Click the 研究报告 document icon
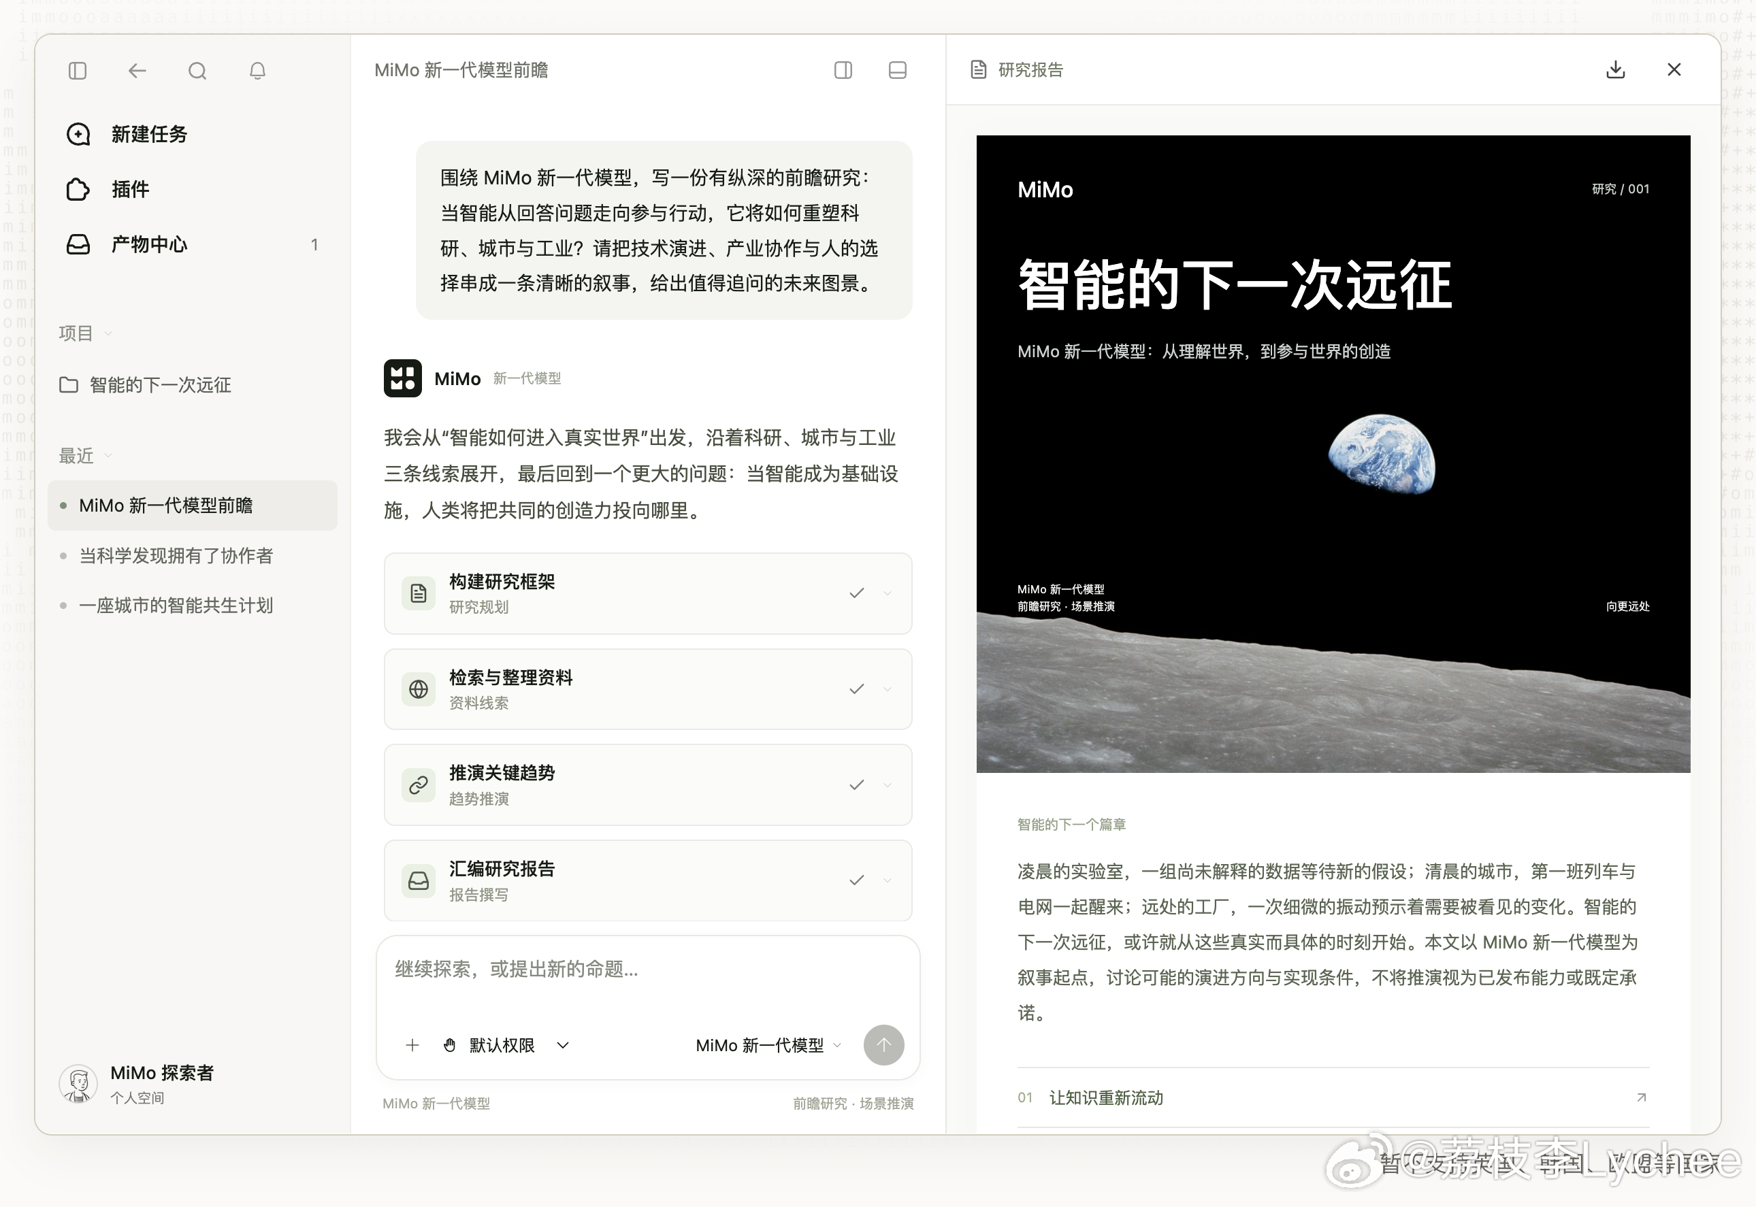 [x=978, y=69]
